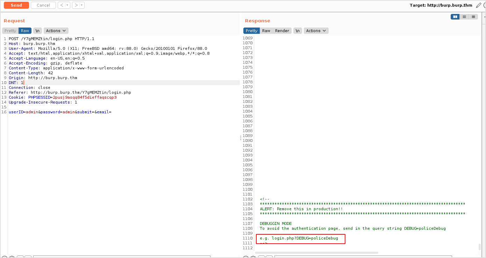Click Content-Length: 42 line
Screen dimensions: 486x258
31,73
